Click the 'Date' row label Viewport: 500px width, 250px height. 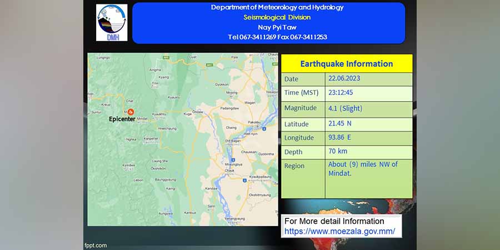tap(291, 79)
